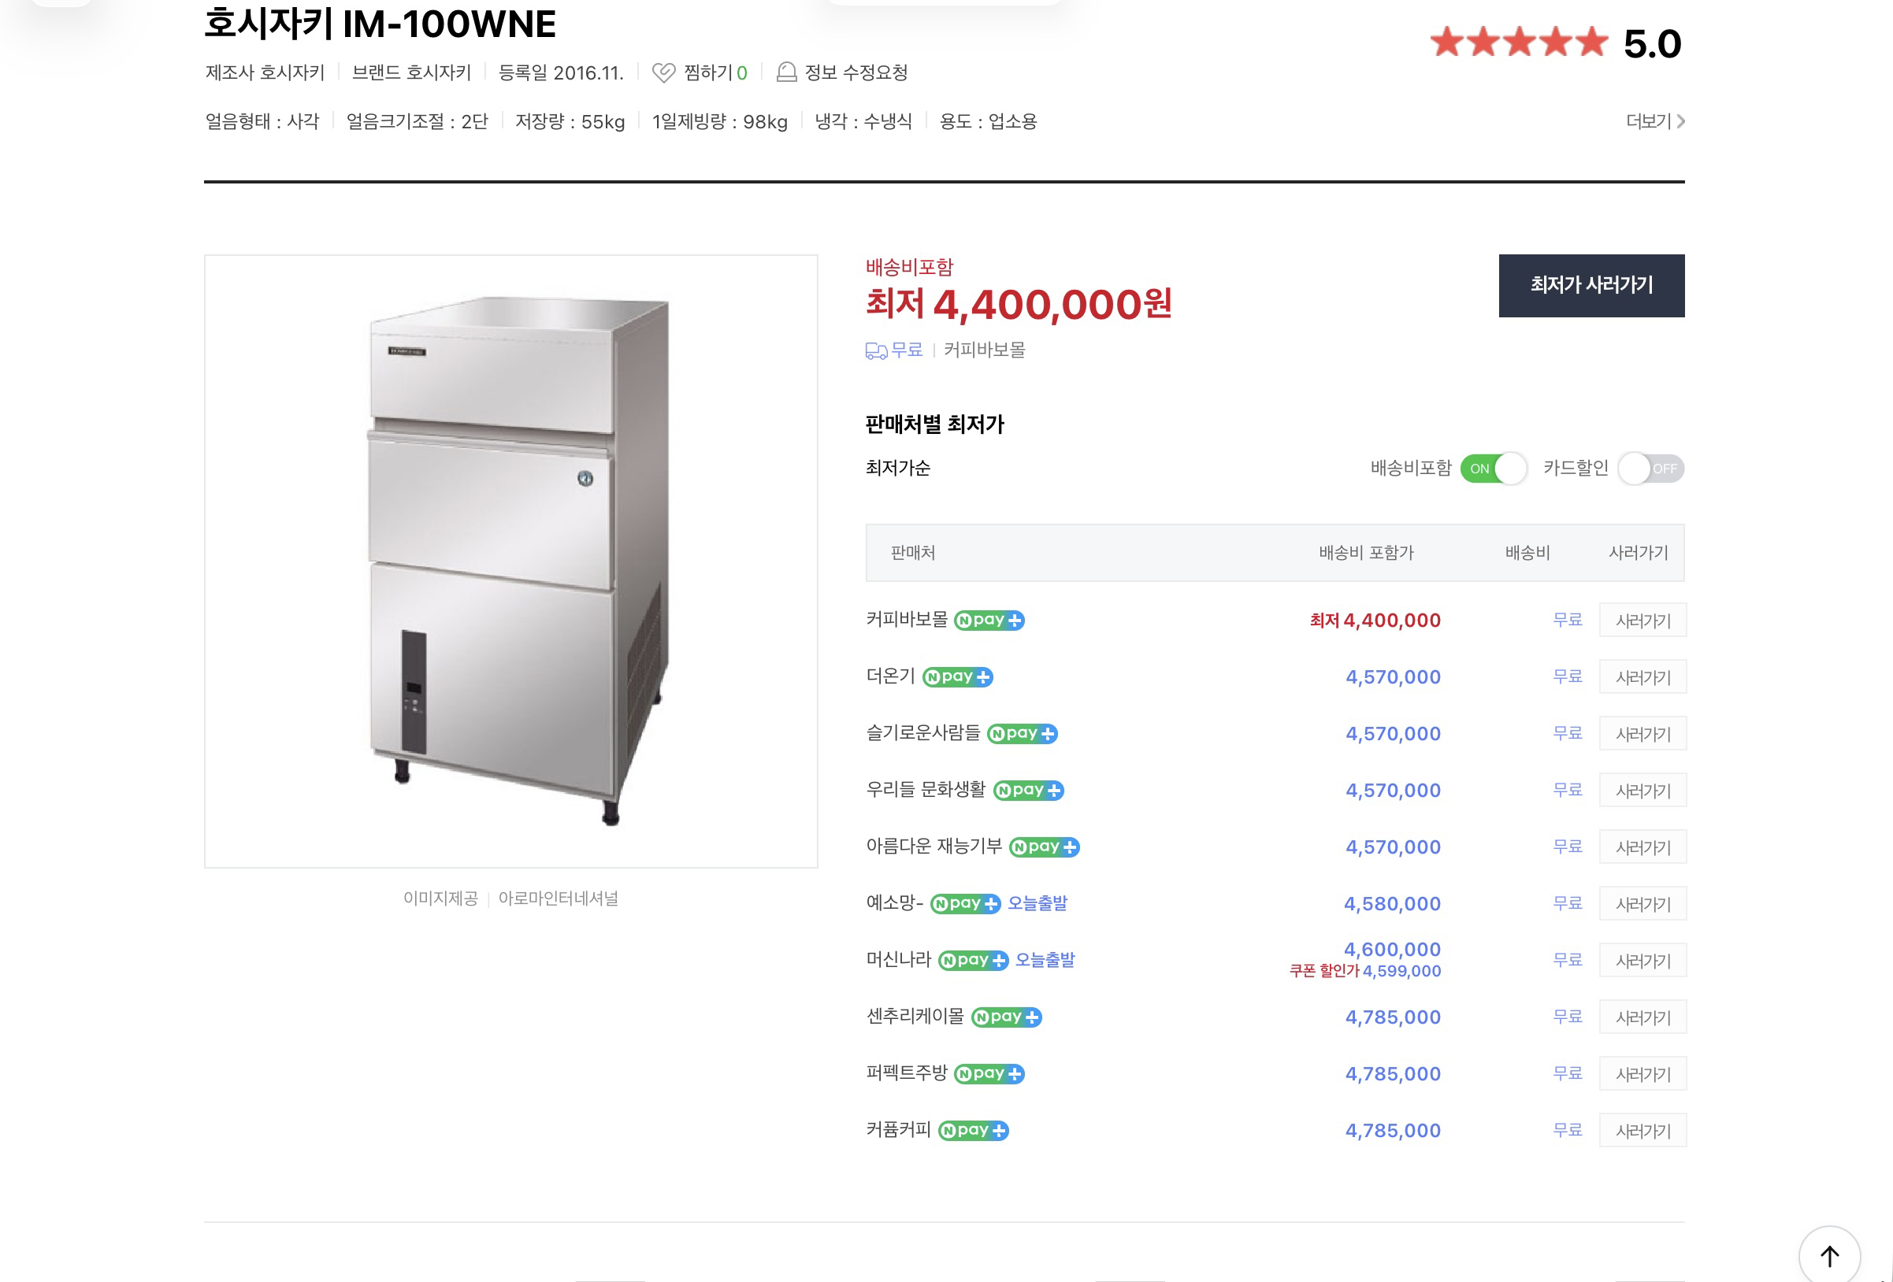The height and width of the screenshot is (1282, 1893).
Task: Click the Npay badge next to 커피바보몰
Action: click(x=989, y=621)
